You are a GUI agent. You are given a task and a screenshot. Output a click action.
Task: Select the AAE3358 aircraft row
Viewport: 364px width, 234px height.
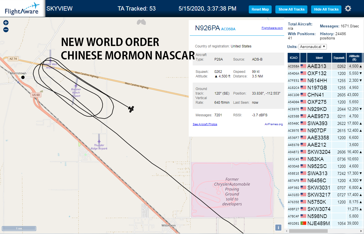[x=325, y=138]
